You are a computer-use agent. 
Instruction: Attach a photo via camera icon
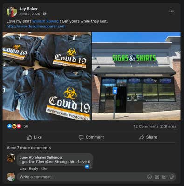click(x=157, y=177)
